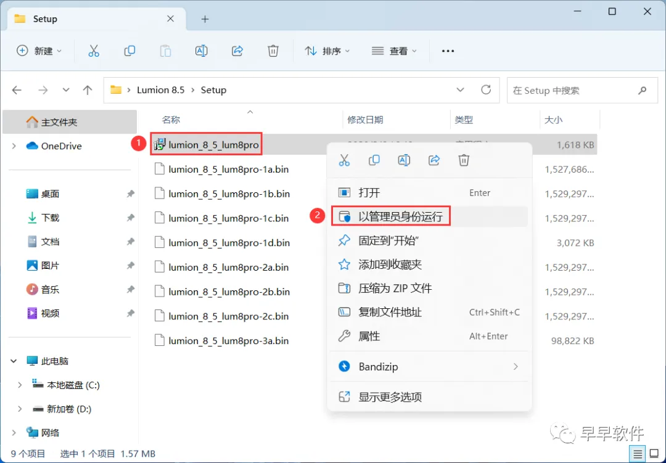Expand the 网络 tree node
The width and height of the screenshot is (666, 463).
(x=14, y=433)
